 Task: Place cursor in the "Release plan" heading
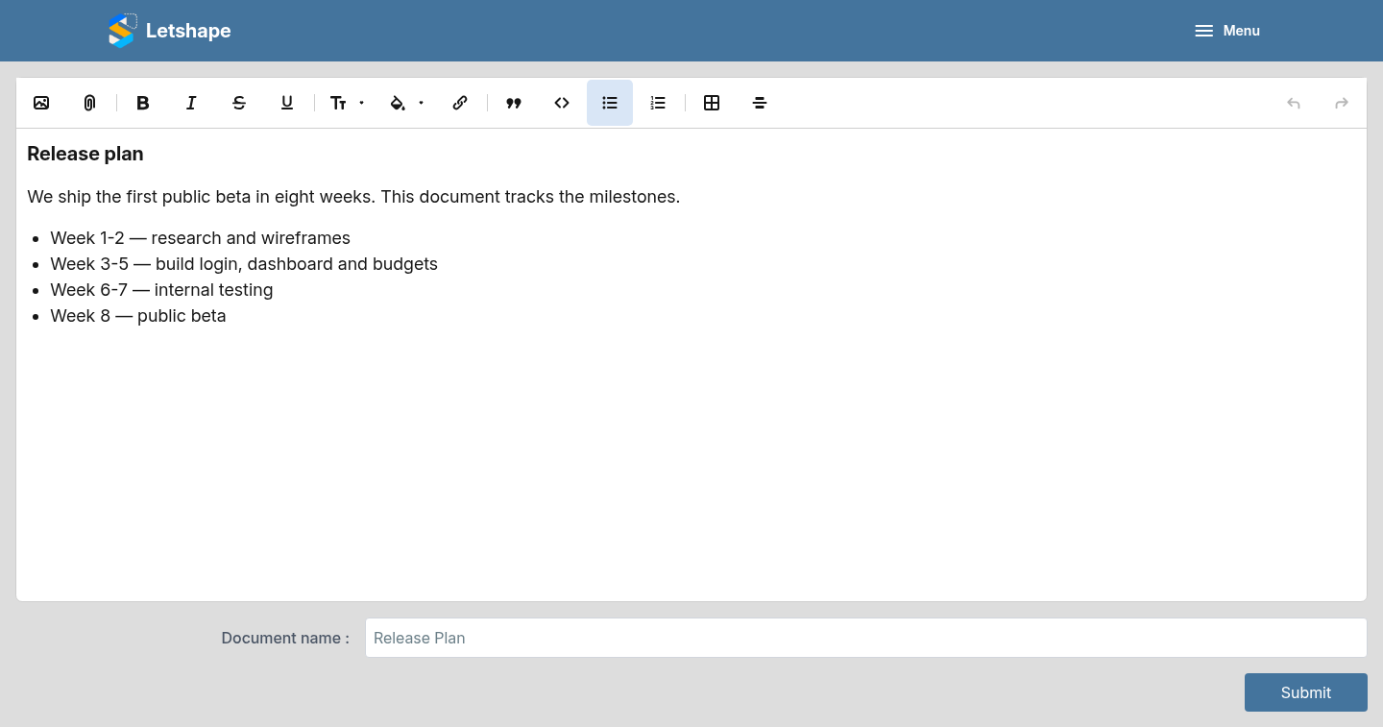tap(85, 154)
